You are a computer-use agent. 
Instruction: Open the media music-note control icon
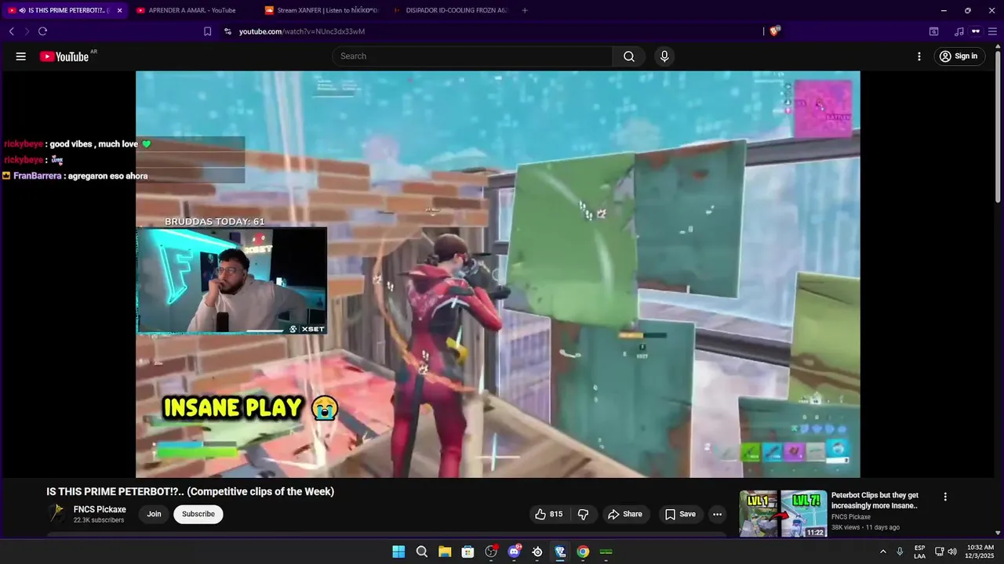959,31
